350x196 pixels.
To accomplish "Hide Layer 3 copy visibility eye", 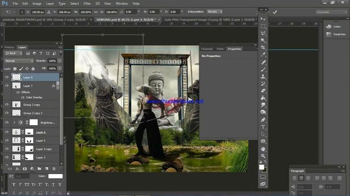I will [7, 149].
